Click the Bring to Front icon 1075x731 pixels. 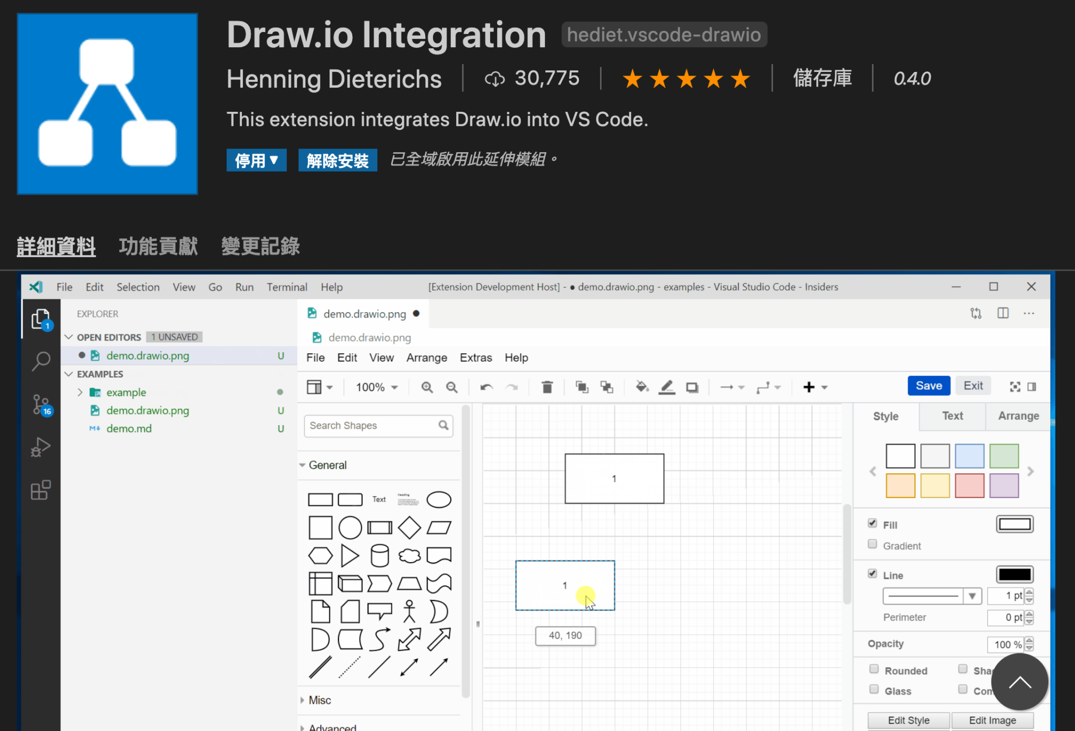tap(582, 387)
